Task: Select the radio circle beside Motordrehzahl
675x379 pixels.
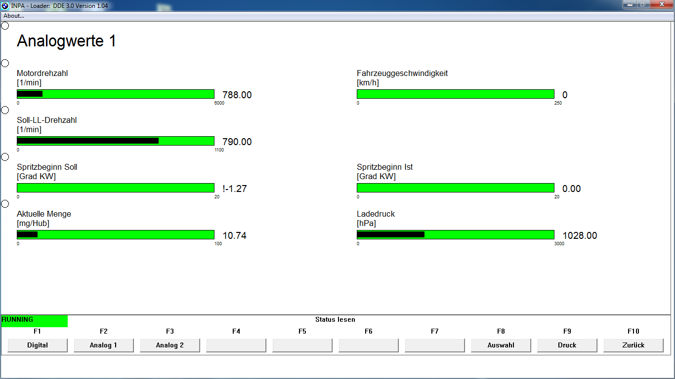Action: pyautogui.click(x=5, y=63)
